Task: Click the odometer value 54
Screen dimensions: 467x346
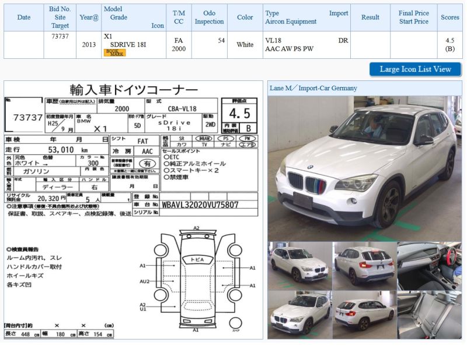Action: pos(221,40)
